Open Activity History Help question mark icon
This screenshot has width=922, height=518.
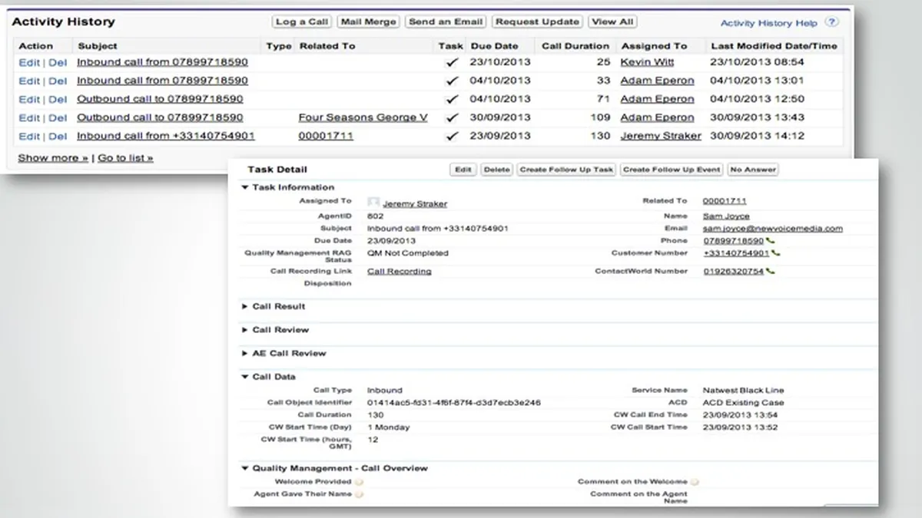(x=832, y=22)
